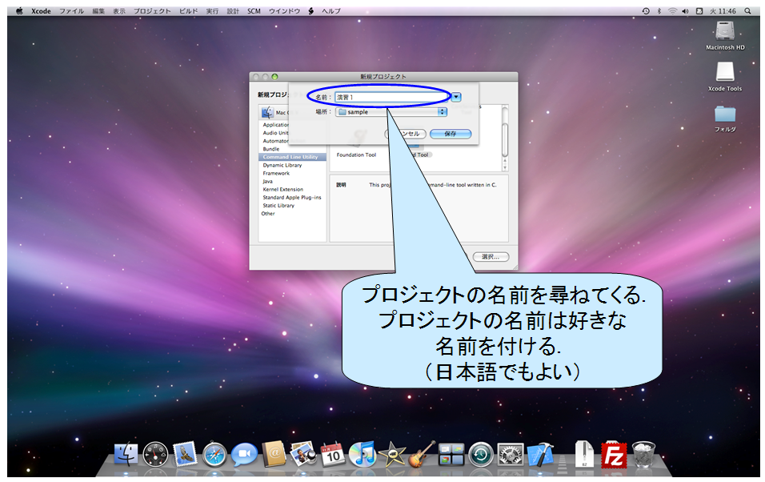Click the Spotlight search icon
Screen dimensions: 765x482
pyautogui.click(x=747, y=10)
